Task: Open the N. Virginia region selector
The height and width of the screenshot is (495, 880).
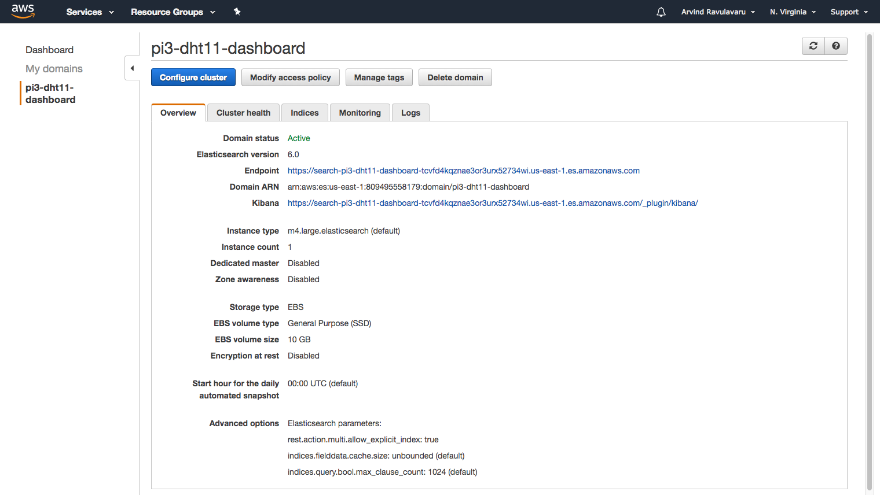Action: [793, 12]
